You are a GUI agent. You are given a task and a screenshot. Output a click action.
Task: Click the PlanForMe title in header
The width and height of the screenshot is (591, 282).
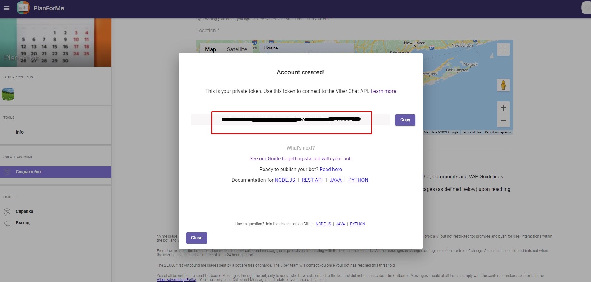coord(49,8)
